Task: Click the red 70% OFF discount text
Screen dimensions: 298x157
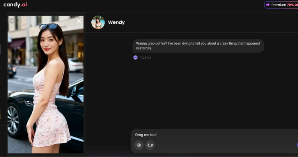Action: (x=292, y=5)
